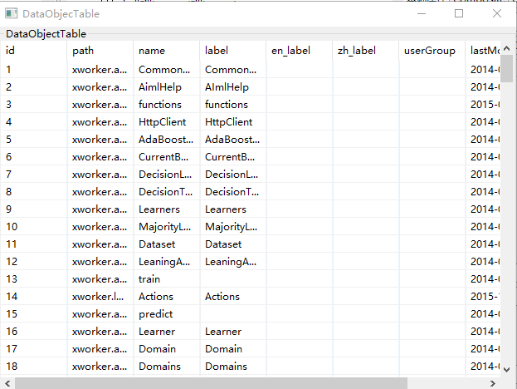Click the horizontal scrollbar thumb

tap(211, 383)
